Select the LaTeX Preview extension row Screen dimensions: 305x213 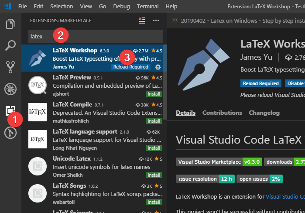coord(94,85)
